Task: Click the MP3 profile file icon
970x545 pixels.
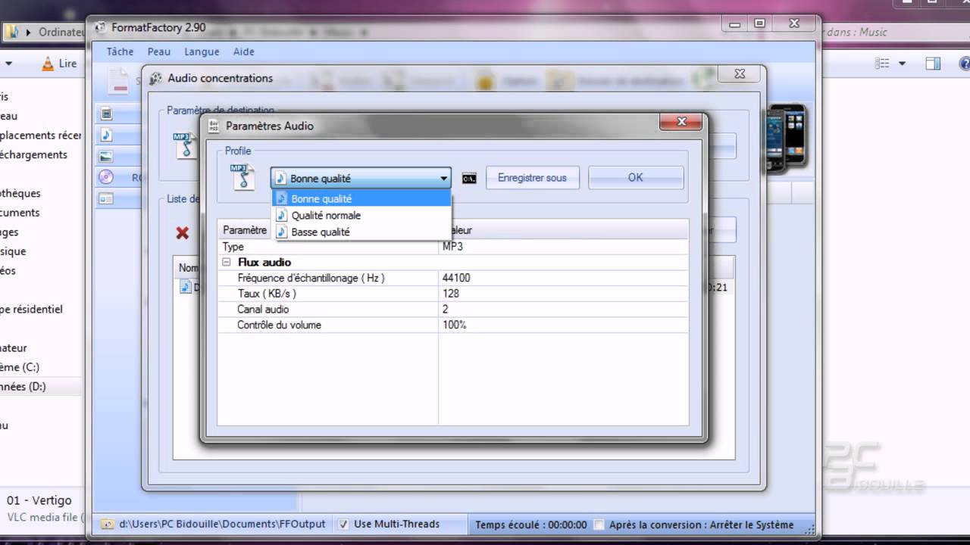Action: click(242, 177)
